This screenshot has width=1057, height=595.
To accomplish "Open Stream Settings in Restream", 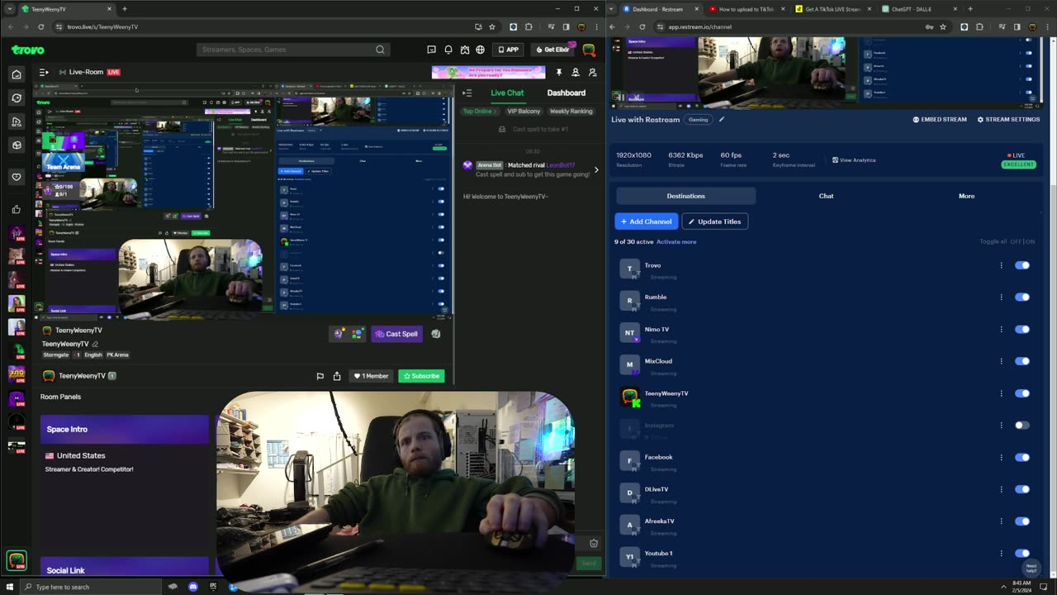I will click(1008, 119).
